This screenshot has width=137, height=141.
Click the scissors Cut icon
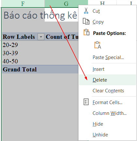pyautogui.click(x=86, y=10)
